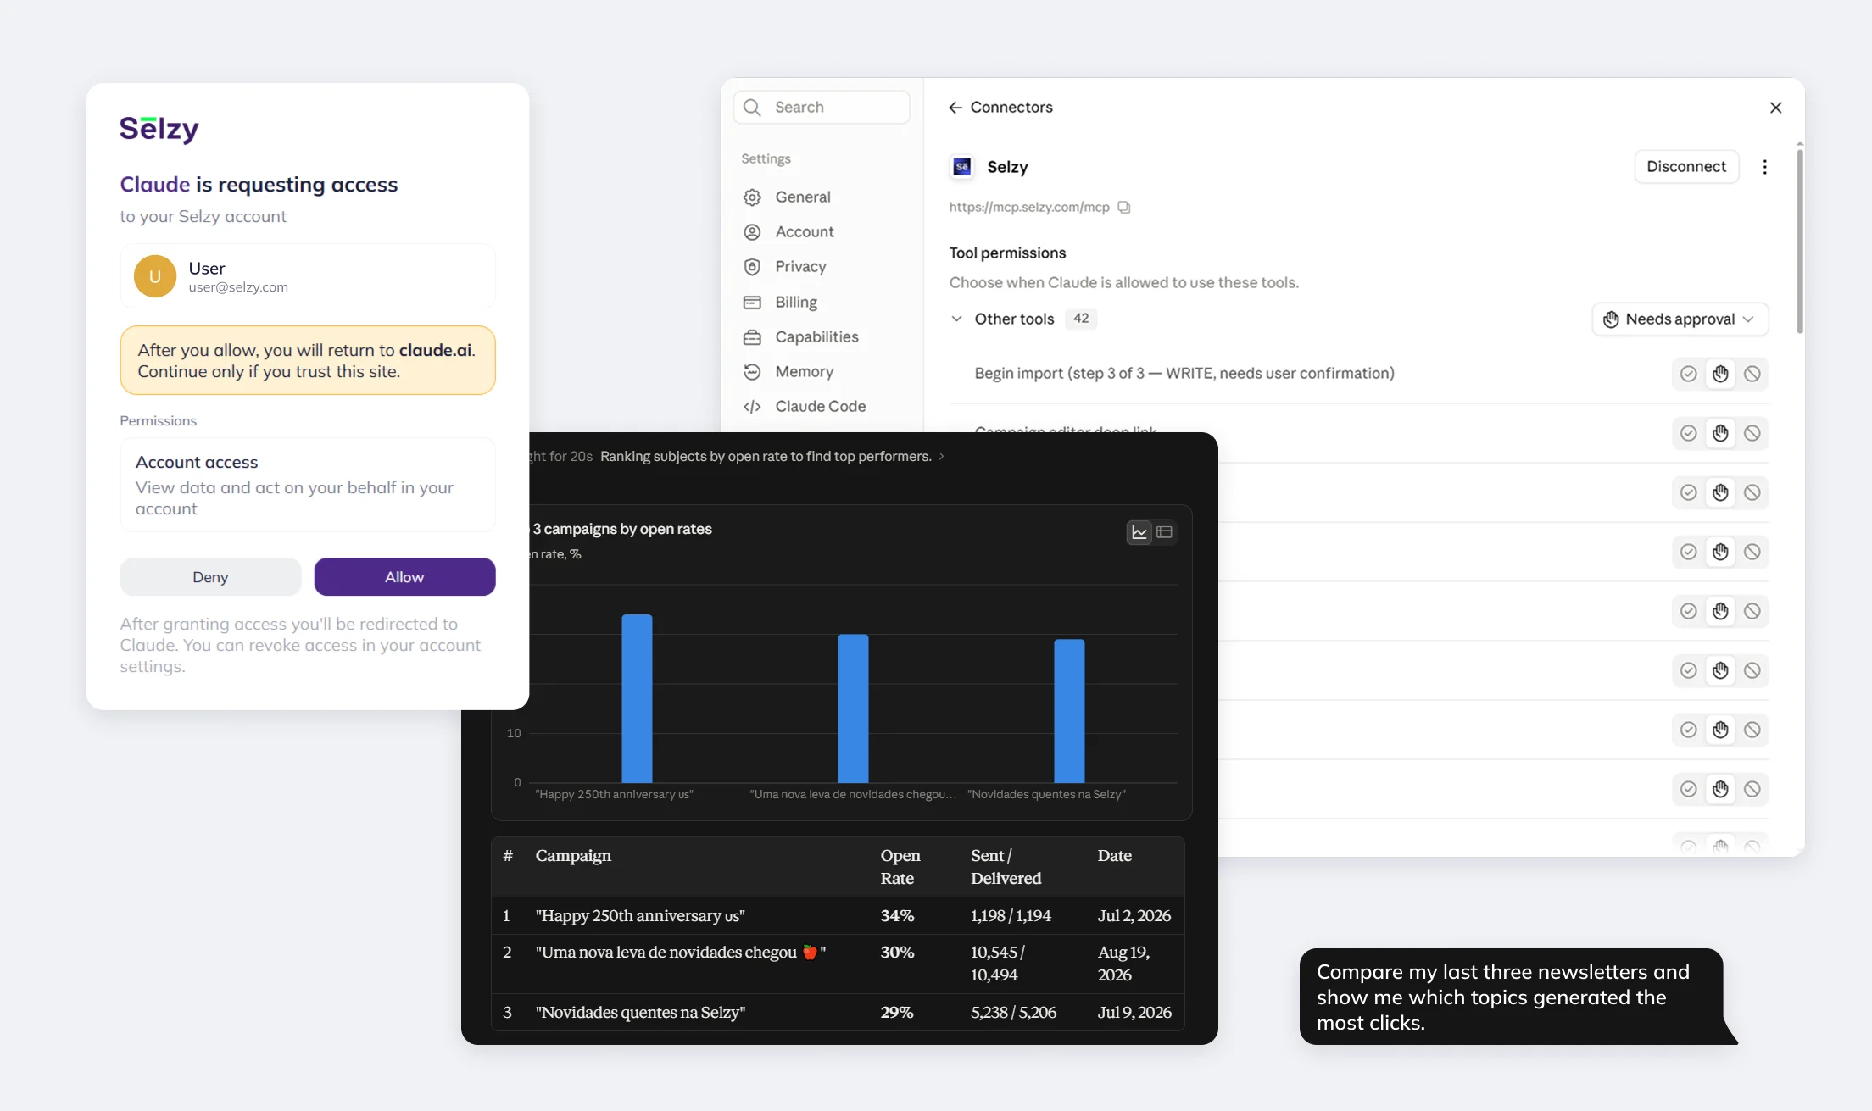Click the Search field in Settings
Image resolution: width=1872 pixels, height=1111 pixels.
(x=822, y=108)
